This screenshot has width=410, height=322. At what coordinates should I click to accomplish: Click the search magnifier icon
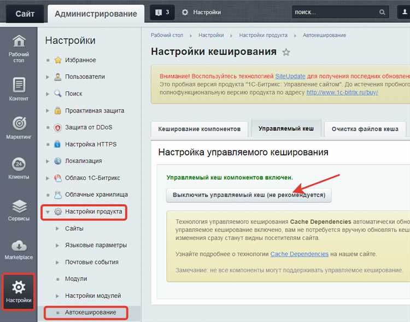(382, 12)
